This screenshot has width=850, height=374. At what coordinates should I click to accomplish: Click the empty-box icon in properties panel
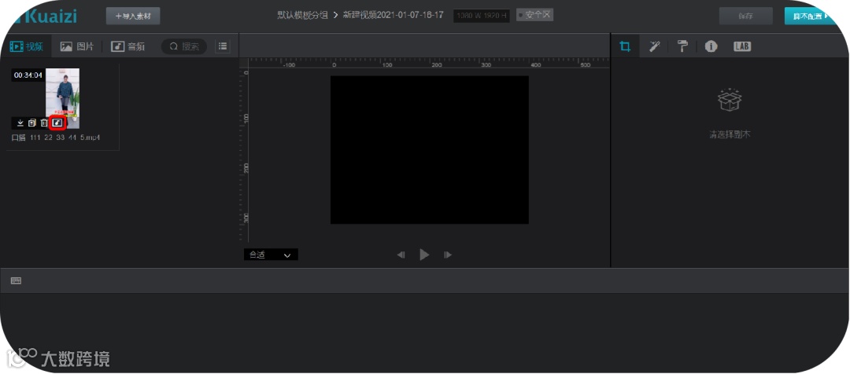(x=730, y=99)
